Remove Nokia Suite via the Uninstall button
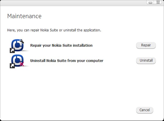The width and height of the screenshot is (164, 121). [146, 60]
